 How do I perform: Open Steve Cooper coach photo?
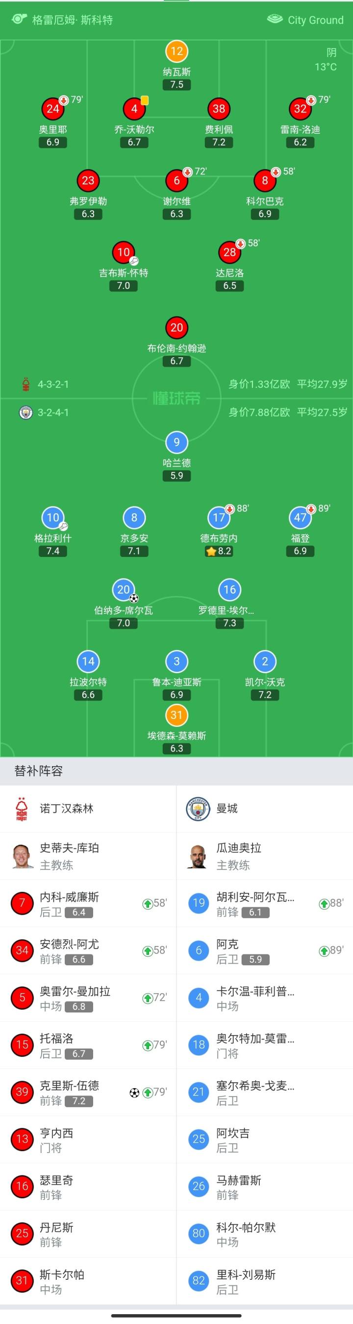pos(23,856)
